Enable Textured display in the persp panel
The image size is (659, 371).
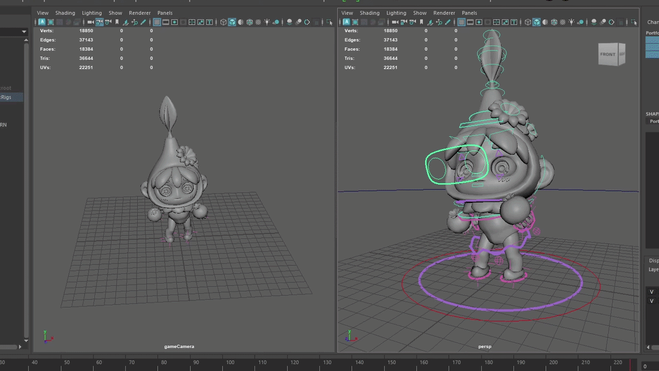pyautogui.click(x=563, y=22)
